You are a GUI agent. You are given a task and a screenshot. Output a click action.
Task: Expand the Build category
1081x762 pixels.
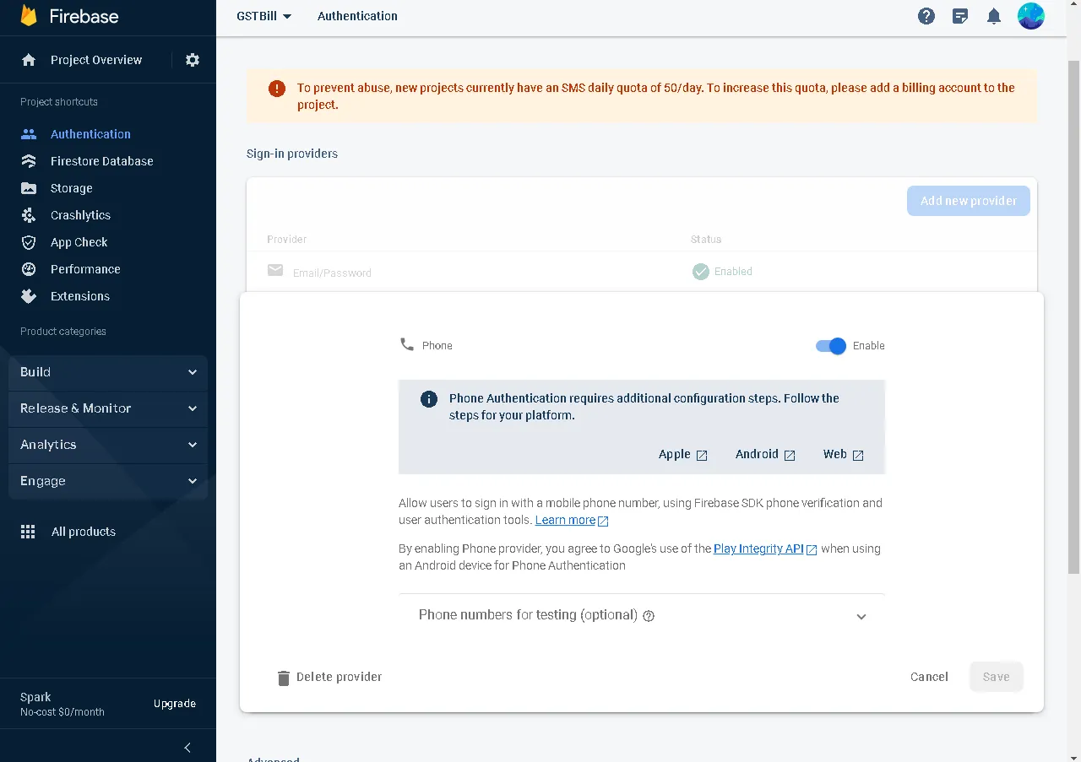[x=108, y=372]
